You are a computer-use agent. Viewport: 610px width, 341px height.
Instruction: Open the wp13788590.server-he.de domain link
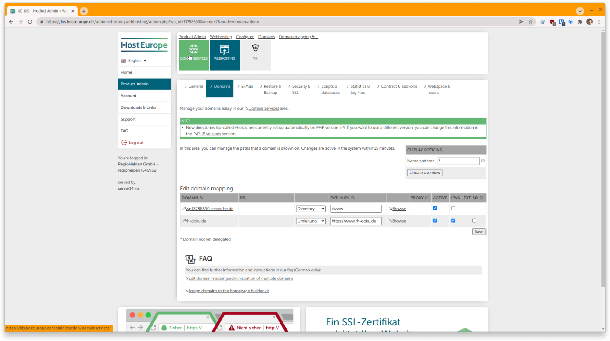[x=209, y=209]
